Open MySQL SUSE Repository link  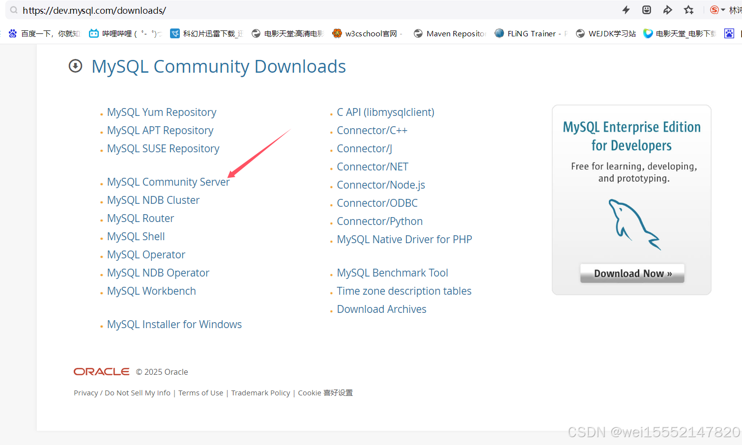pos(163,148)
